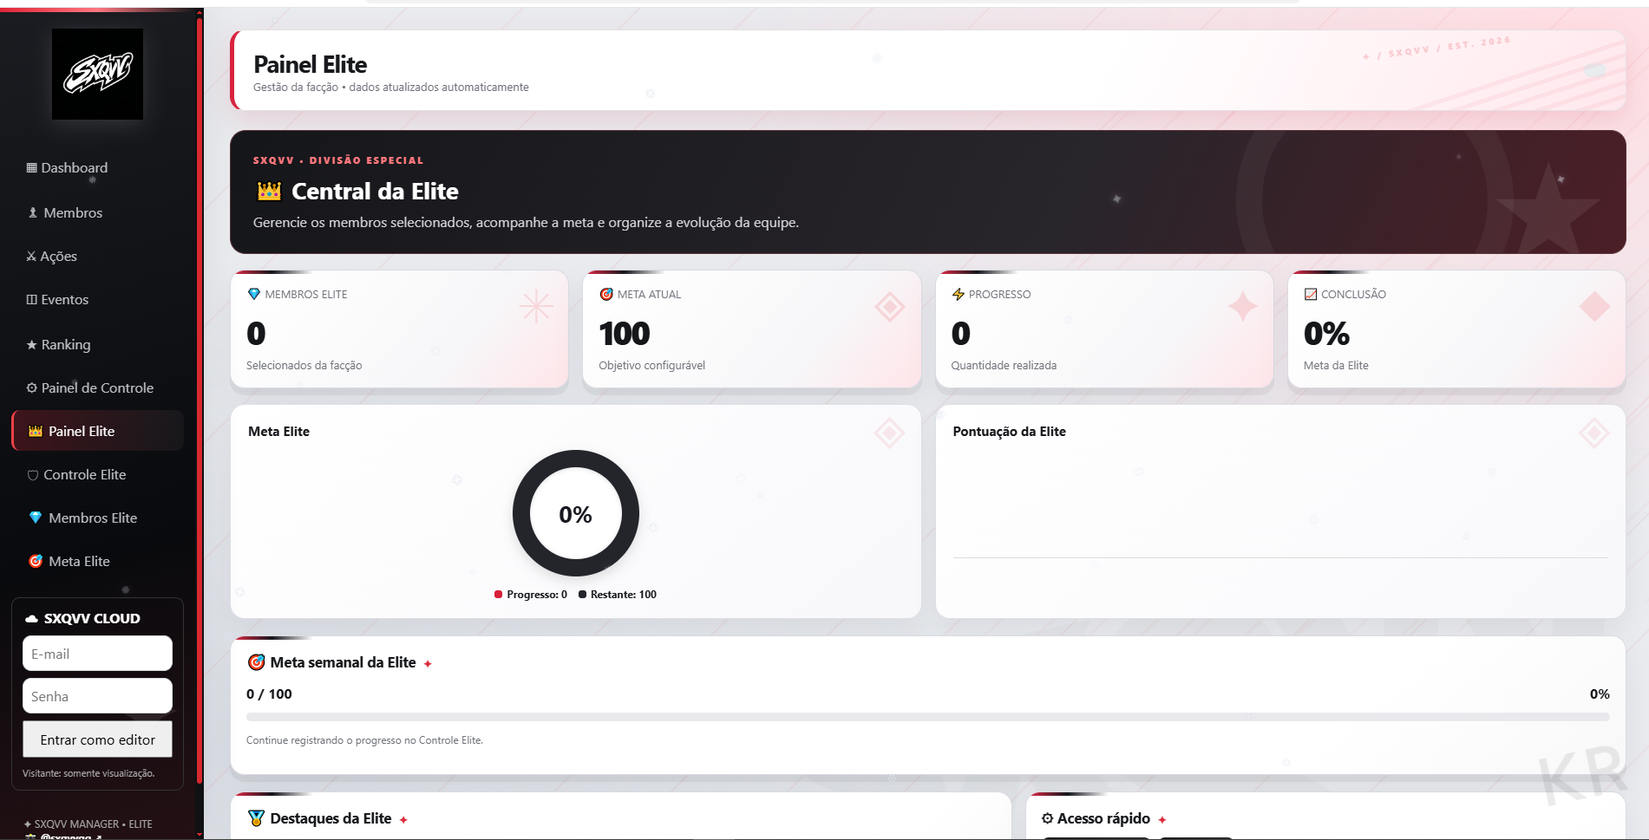Click the crown icon beside Central da Elite
Screen dimensions: 1649x840
tap(270, 191)
